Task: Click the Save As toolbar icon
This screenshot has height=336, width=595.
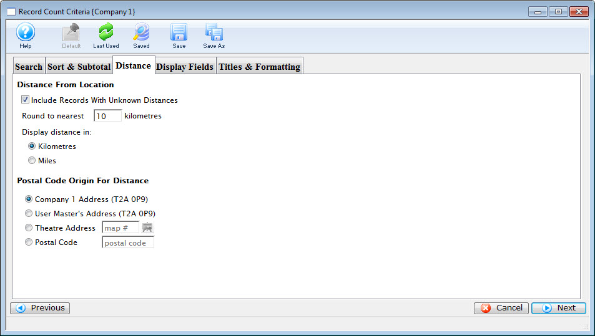Action: tap(214, 32)
